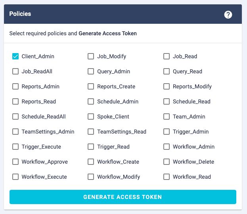
Task: Toggle the Reports_Admin checkbox
Action: pos(15,86)
